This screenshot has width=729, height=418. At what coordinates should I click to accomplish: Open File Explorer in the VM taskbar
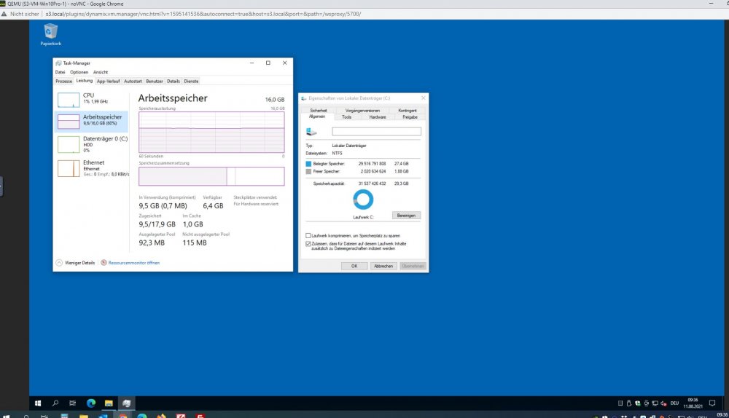(x=109, y=403)
